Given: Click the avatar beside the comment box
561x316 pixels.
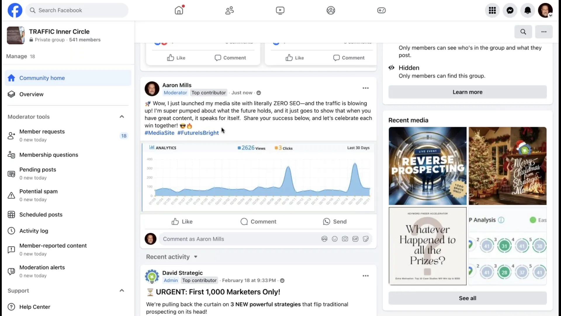Looking at the screenshot, I should (150, 239).
